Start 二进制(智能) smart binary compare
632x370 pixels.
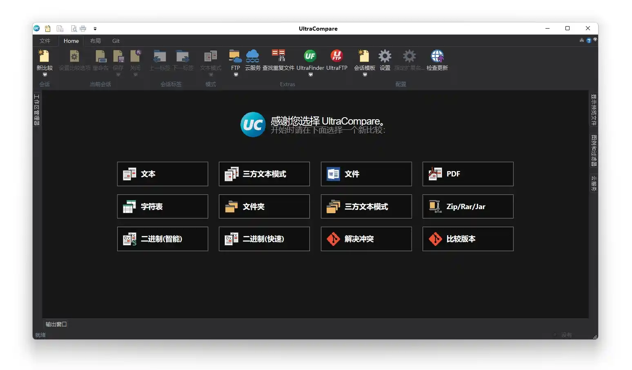pos(162,239)
